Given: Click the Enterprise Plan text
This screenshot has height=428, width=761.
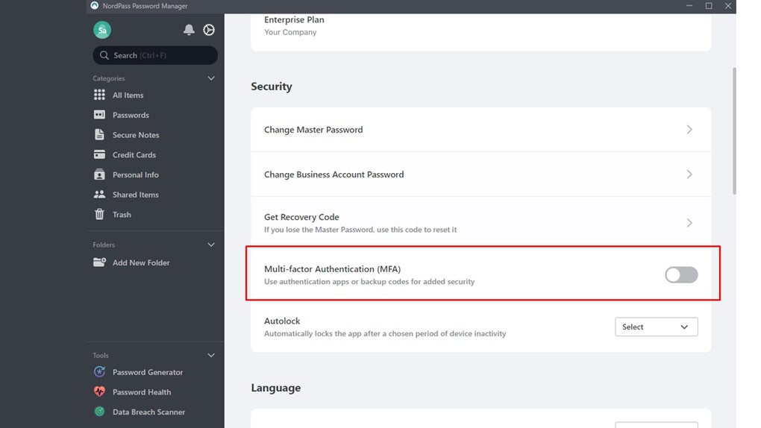Looking at the screenshot, I should coord(294,20).
